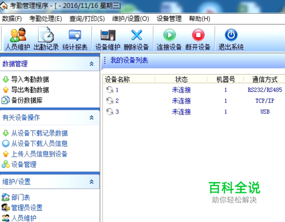Image resolution: width=285 pixels, height=222 pixels.
Task: Open the 维护/设置(O) menu
Action: (x=131, y=19)
